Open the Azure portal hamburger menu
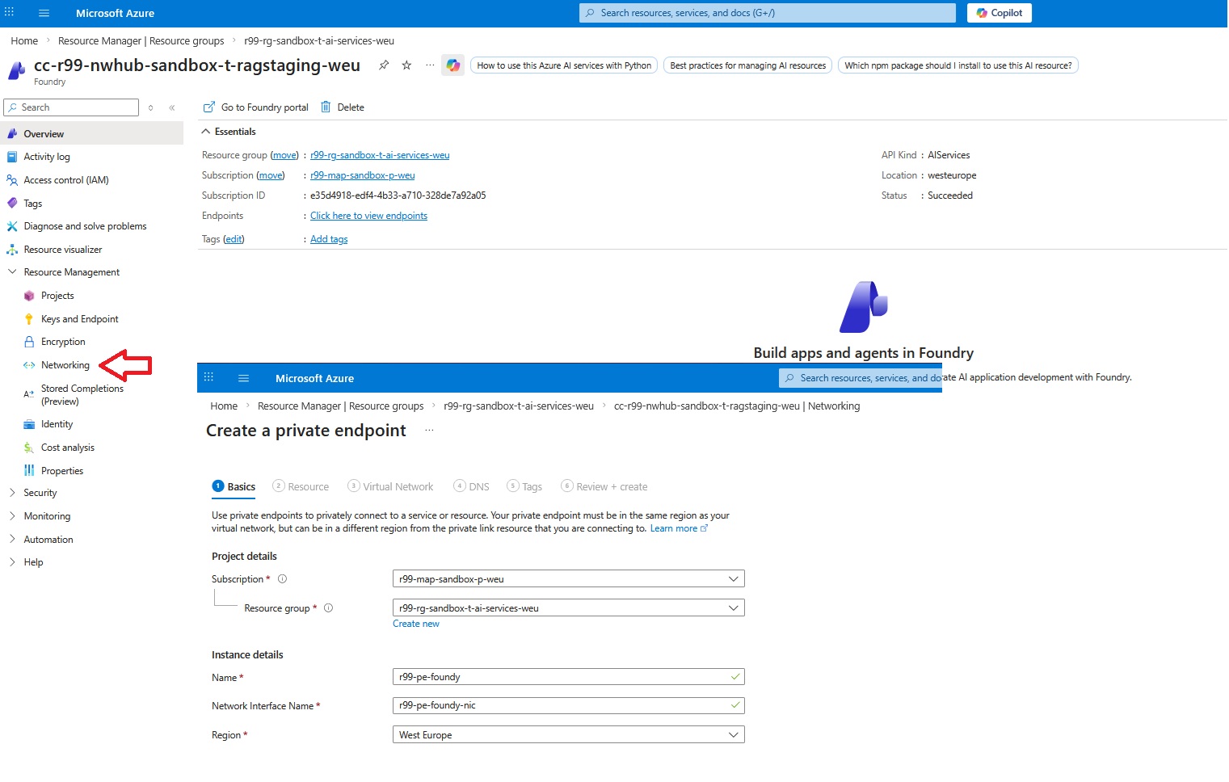Viewport: 1229px width, 782px height. coord(44,13)
